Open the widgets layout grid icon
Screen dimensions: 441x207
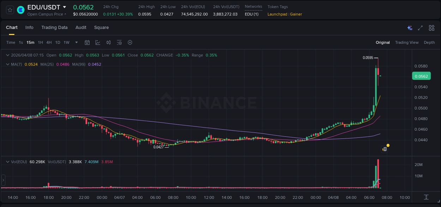(x=431, y=28)
